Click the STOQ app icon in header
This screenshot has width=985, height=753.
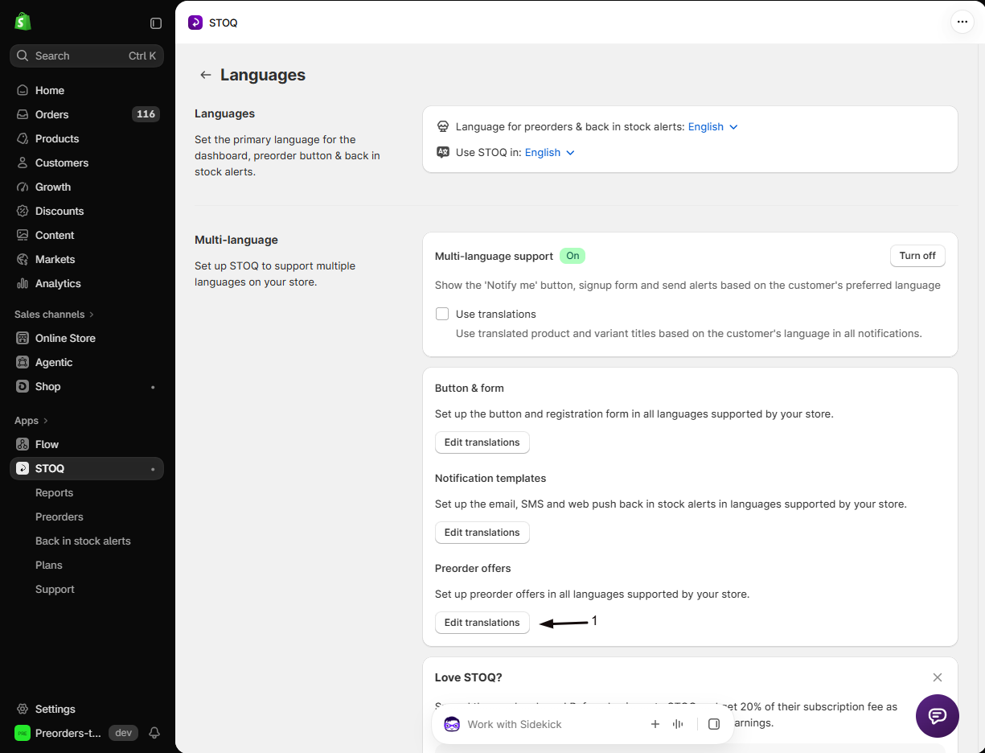click(x=195, y=23)
